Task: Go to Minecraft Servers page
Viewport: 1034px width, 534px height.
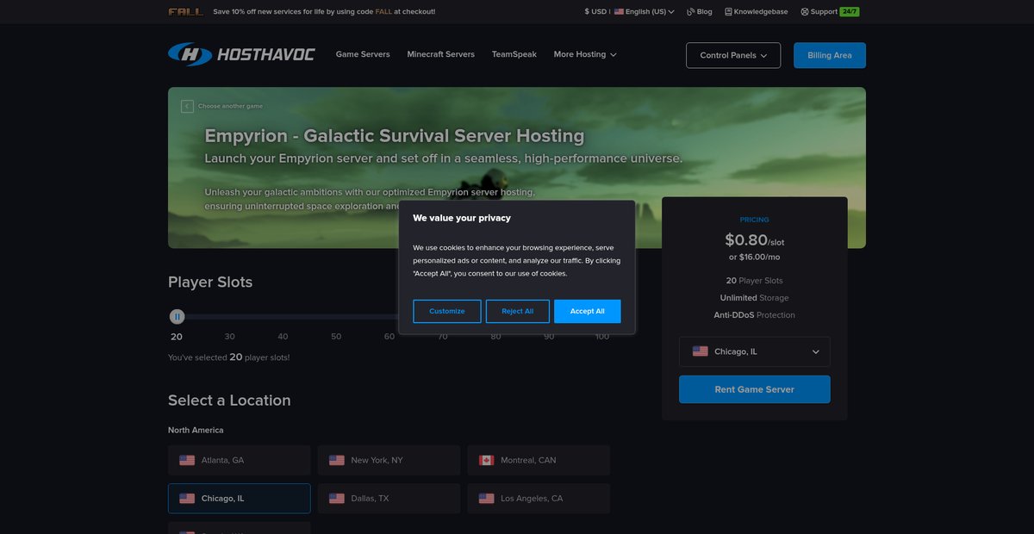Action: point(441,54)
